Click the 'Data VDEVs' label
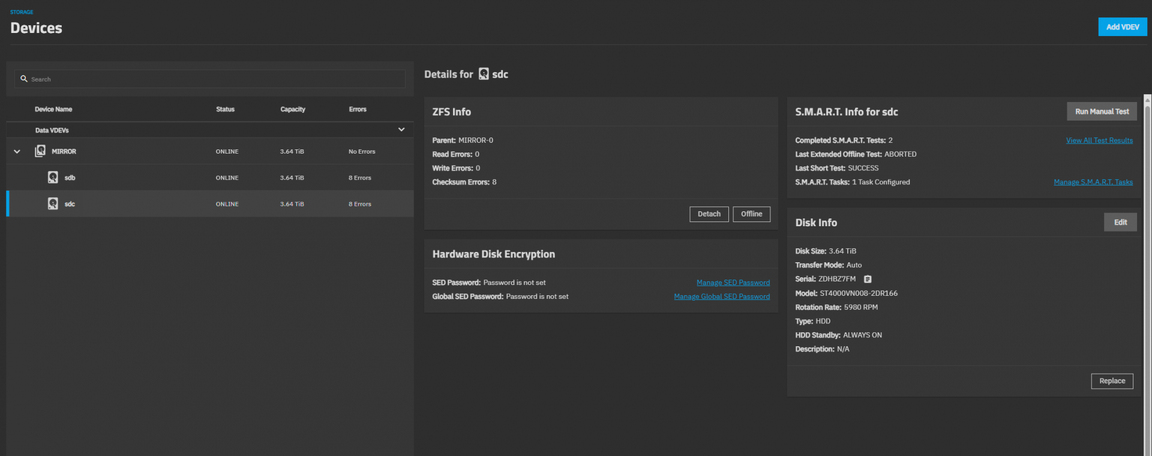 (x=52, y=130)
